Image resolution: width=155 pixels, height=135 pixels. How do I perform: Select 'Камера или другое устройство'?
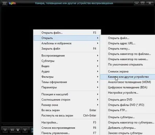pyautogui.click(x=128, y=77)
